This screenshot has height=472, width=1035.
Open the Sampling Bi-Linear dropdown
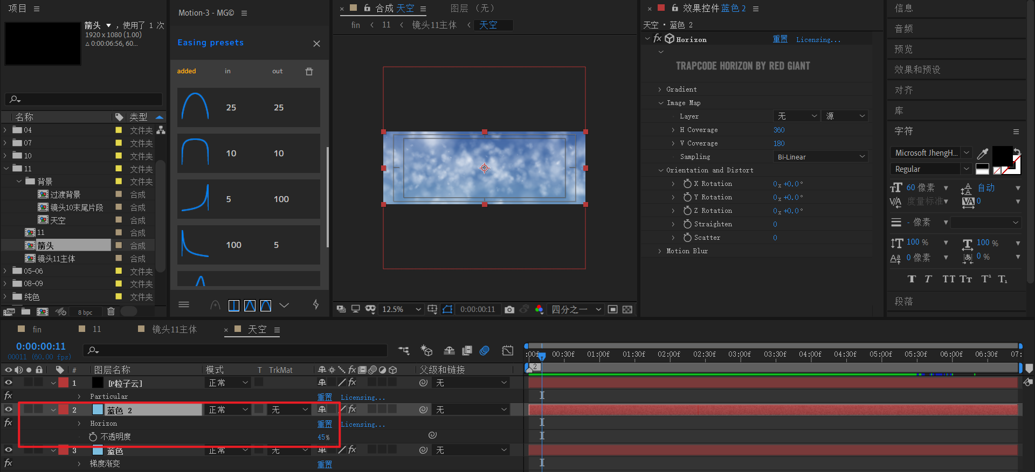point(820,157)
